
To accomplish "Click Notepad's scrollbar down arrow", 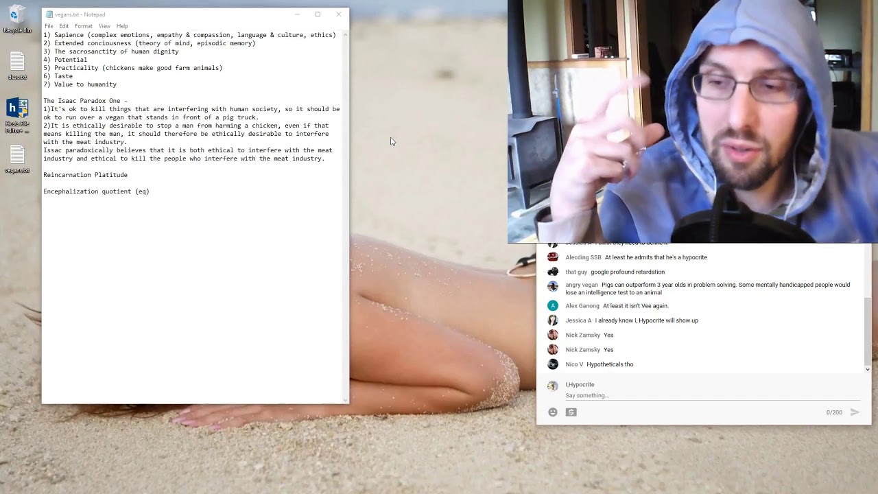I will coord(345,399).
